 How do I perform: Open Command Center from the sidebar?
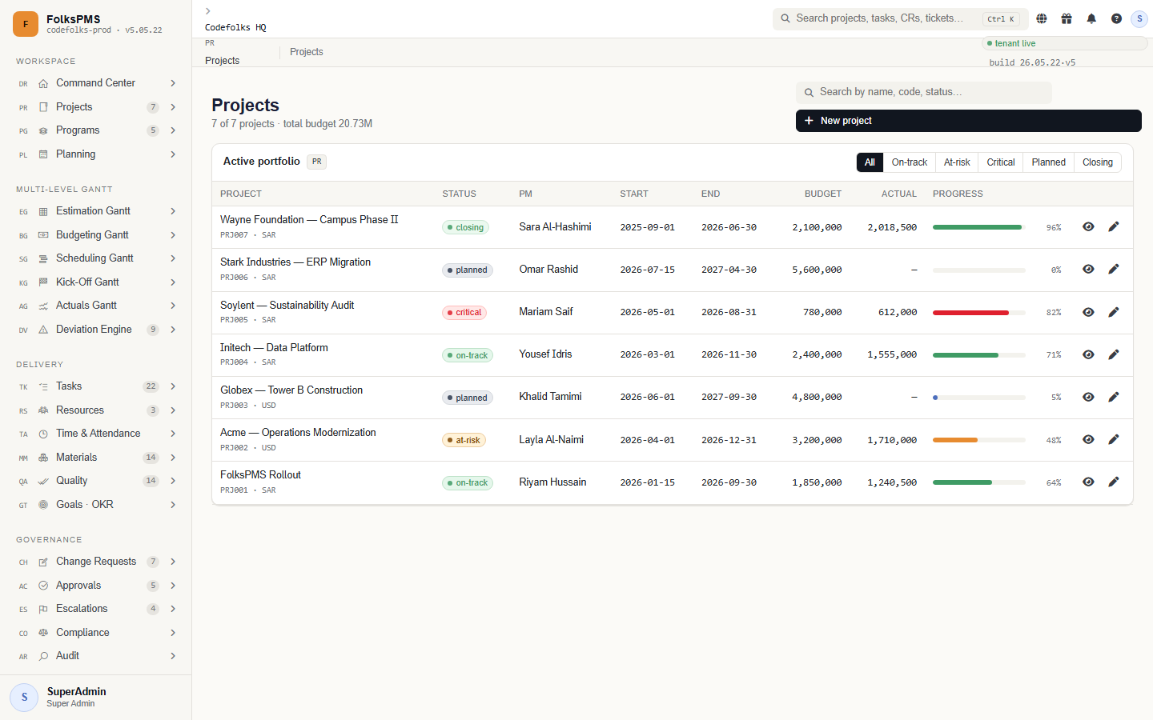pos(96,83)
